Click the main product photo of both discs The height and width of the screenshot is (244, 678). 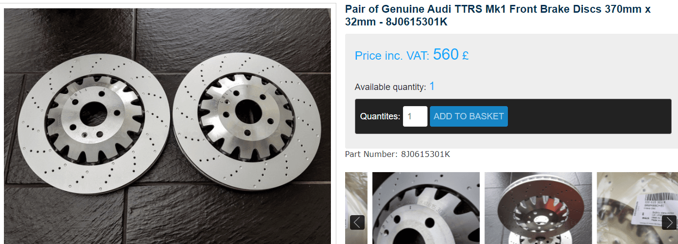(167, 126)
